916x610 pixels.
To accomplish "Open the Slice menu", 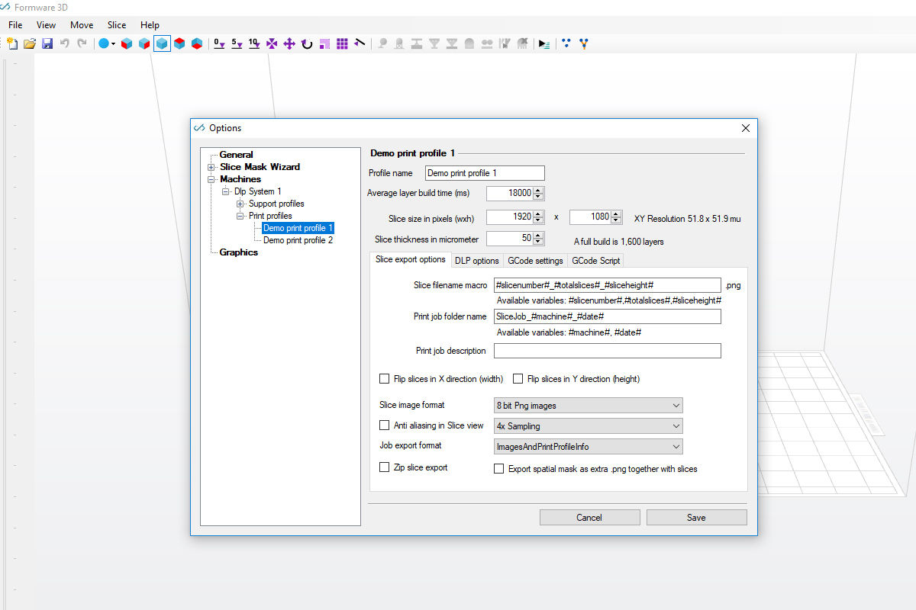I will (117, 25).
